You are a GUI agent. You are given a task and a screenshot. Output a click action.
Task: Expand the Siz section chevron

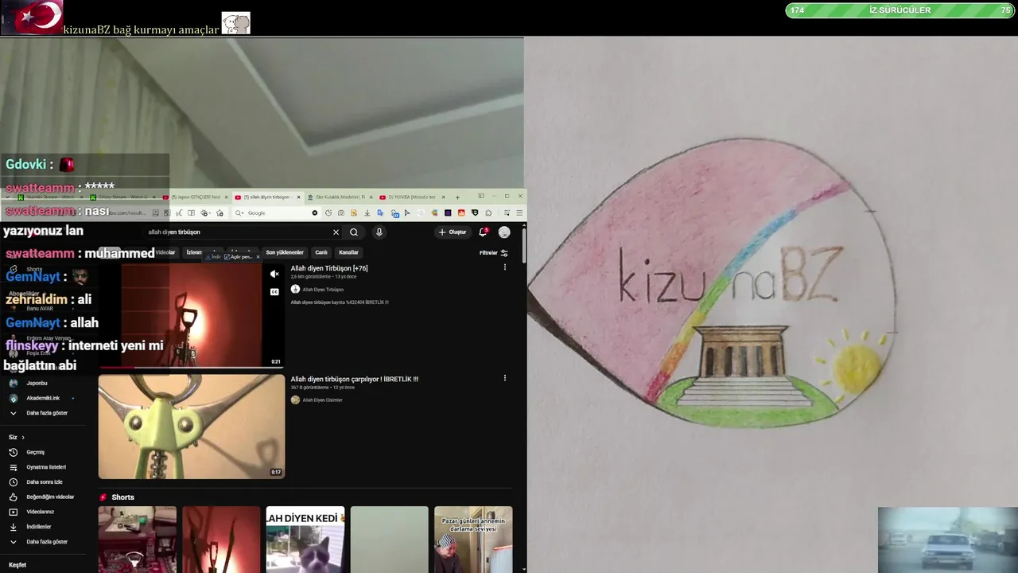pyautogui.click(x=23, y=437)
